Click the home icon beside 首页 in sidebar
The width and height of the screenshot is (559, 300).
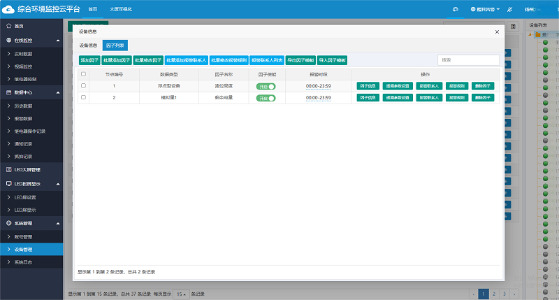click(x=8, y=26)
